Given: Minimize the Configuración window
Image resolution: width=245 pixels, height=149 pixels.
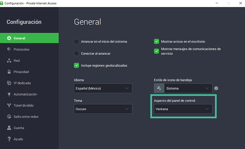Looking at the screenshot, I should [217, 3].
